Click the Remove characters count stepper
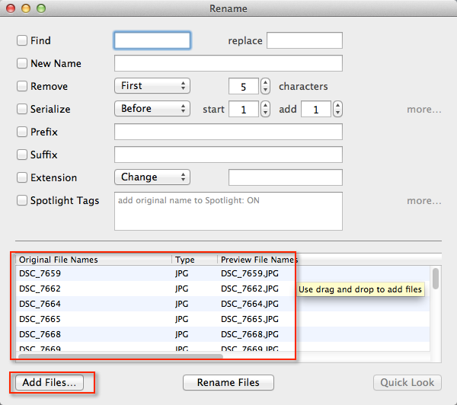This screenshot has height=405, width=457. [x=265, y=86]
